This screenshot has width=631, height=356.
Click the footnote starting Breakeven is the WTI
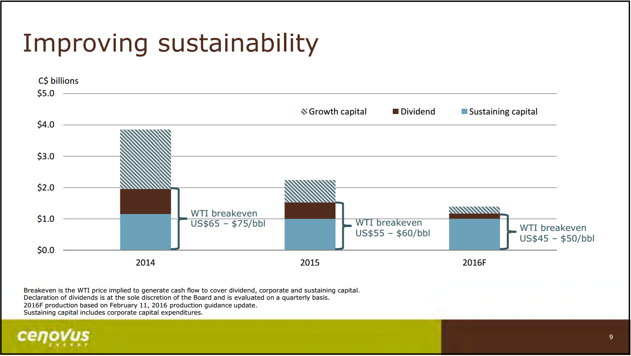click(192, 291)
